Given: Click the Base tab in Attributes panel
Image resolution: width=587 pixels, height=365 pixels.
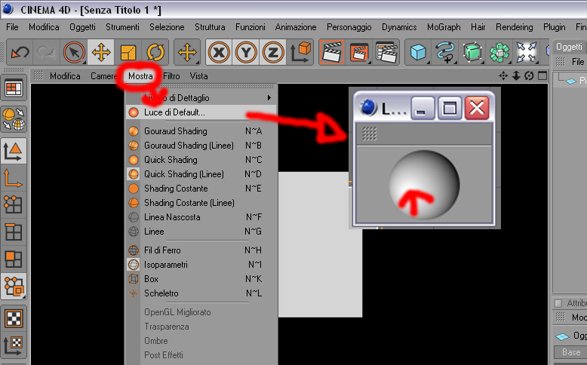Looking at the screenshot, I should (571, 352).
